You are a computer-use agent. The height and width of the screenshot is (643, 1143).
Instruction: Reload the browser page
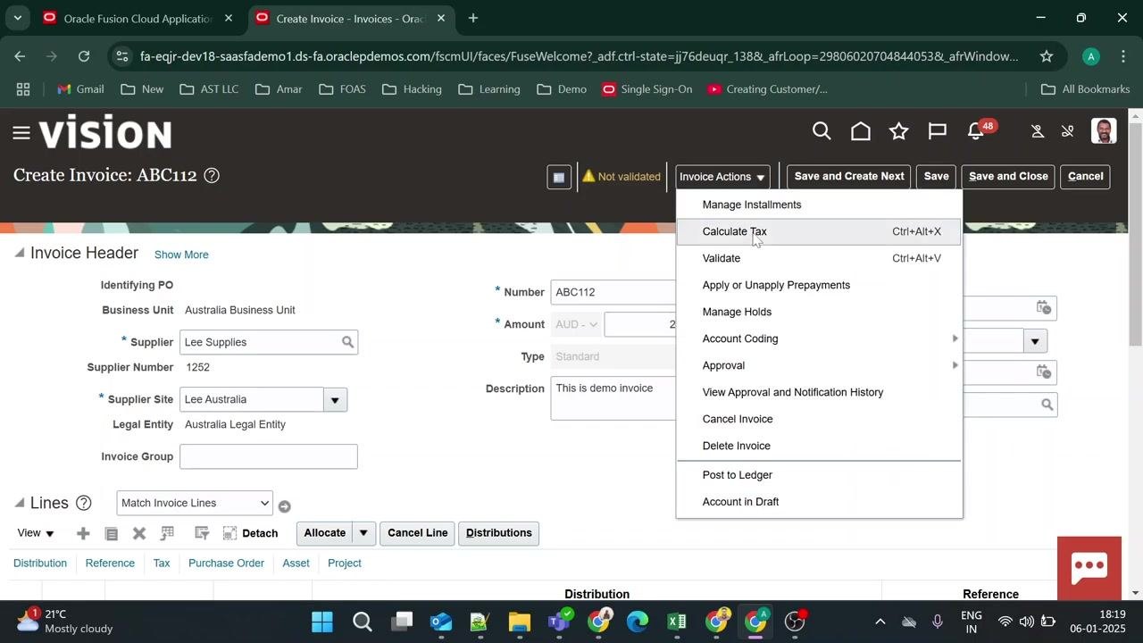pyautogui.click(x=84, y=56)
